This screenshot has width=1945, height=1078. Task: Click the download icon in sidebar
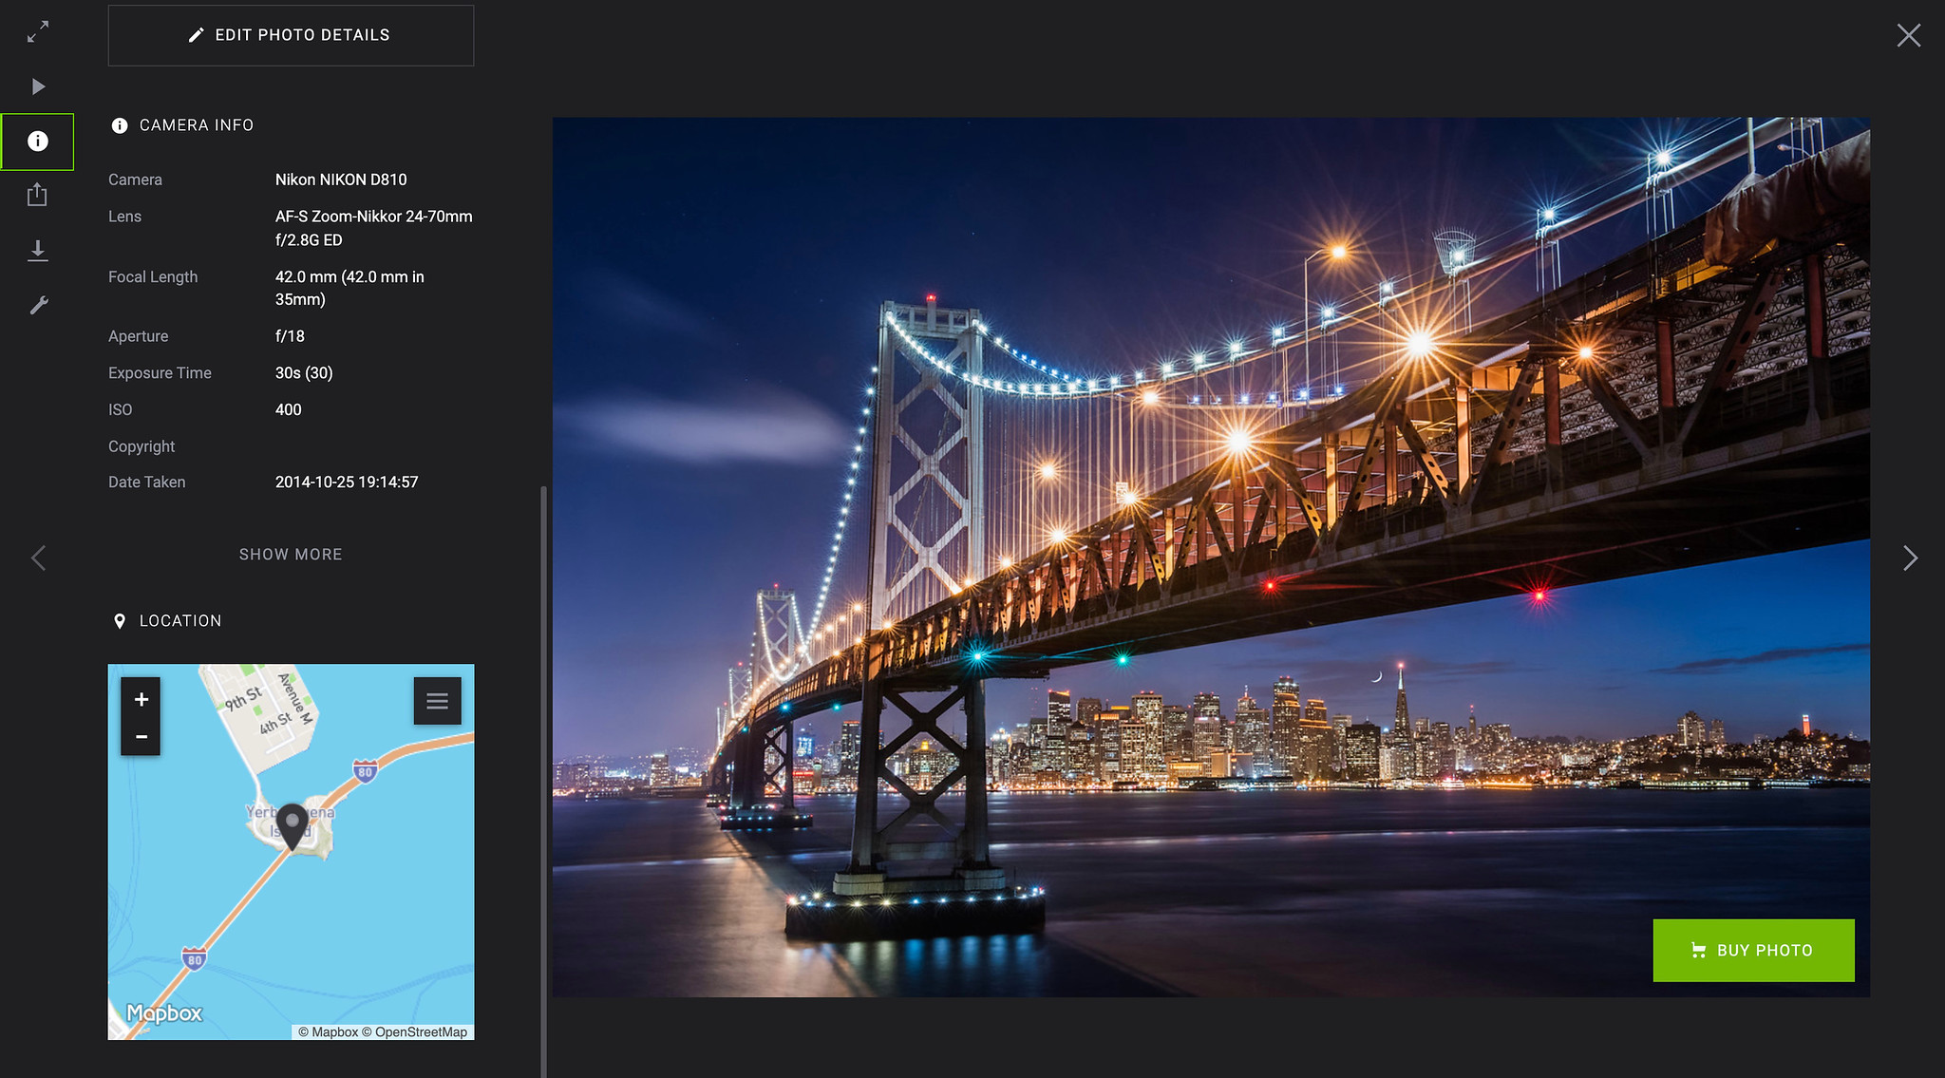(x=38, y=250)
